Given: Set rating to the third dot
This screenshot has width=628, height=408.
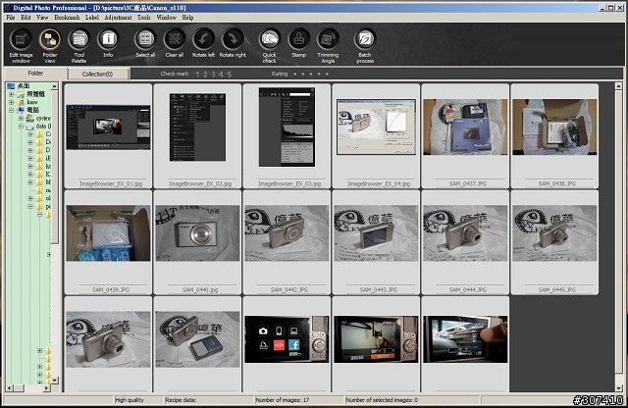Looking at the screenshot, I should (311, 74).
